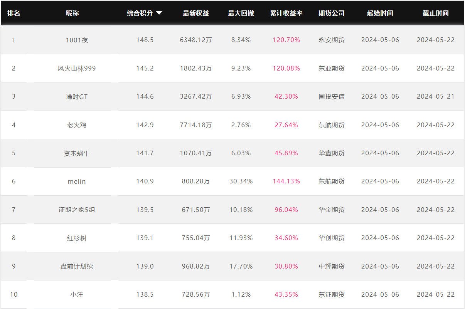
Task: Select score 138.5
Action: (x=145, y=294)
